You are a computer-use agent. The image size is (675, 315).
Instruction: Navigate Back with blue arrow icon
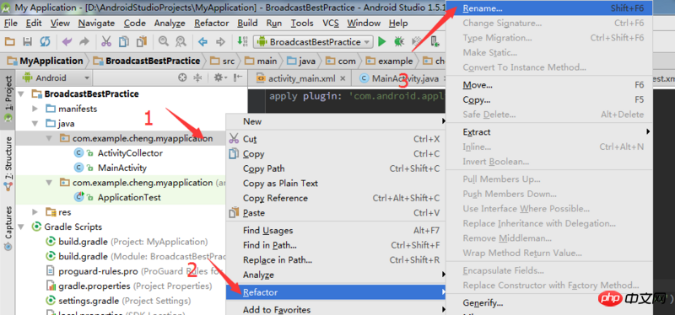202,41
